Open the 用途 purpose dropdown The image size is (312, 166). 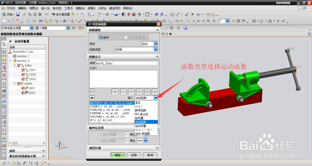click(156, 44)
